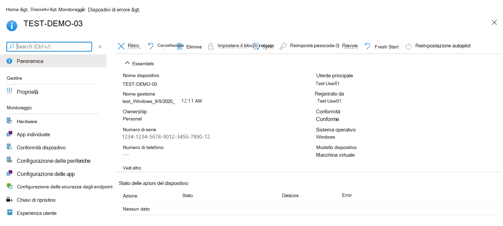
Task: Collapse the Essentials section chevron
Action: 127,63
